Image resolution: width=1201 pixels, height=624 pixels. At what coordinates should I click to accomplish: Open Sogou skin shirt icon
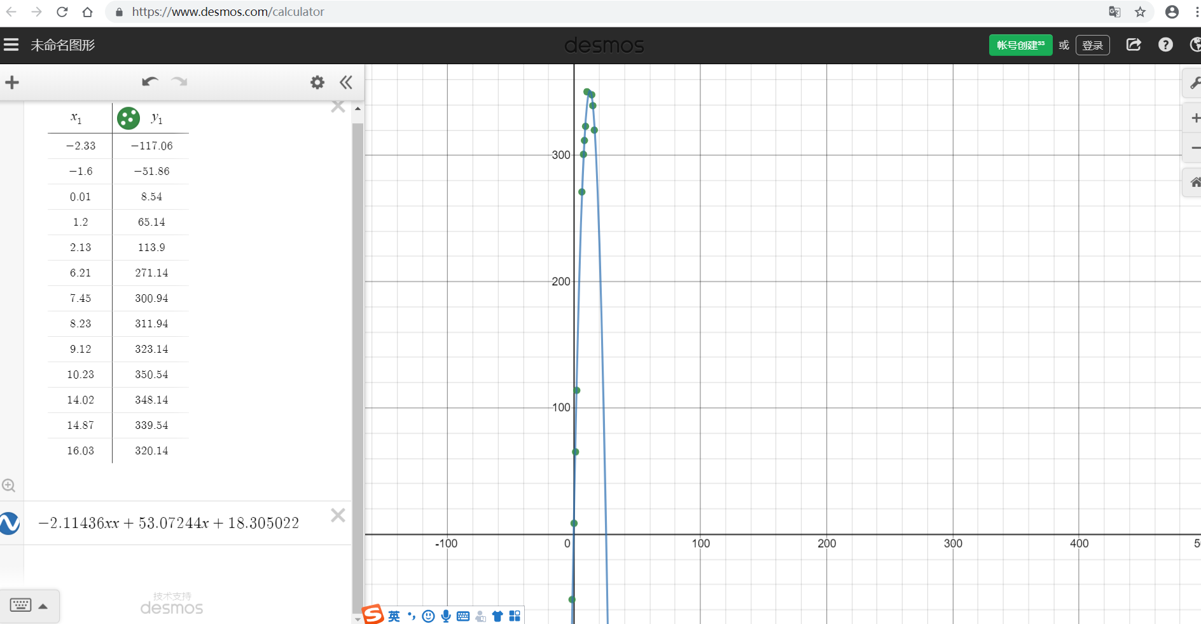point(497,616)
